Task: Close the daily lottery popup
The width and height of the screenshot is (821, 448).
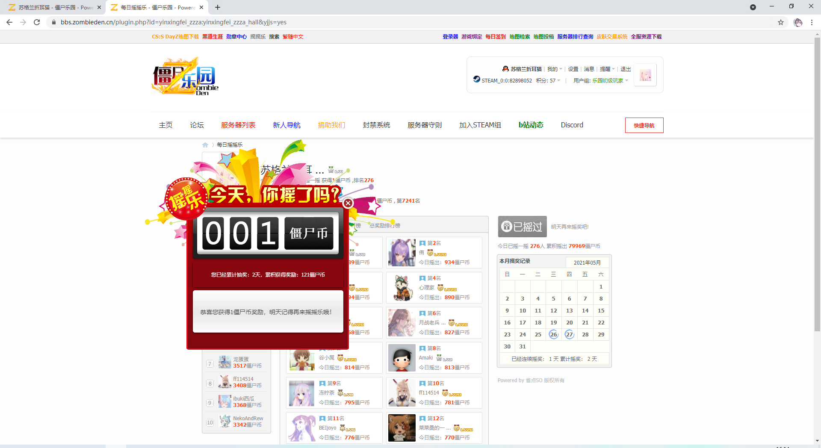Action: coord(348,203)
